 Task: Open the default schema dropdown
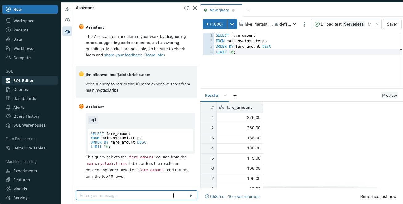(x=285, y=24)
